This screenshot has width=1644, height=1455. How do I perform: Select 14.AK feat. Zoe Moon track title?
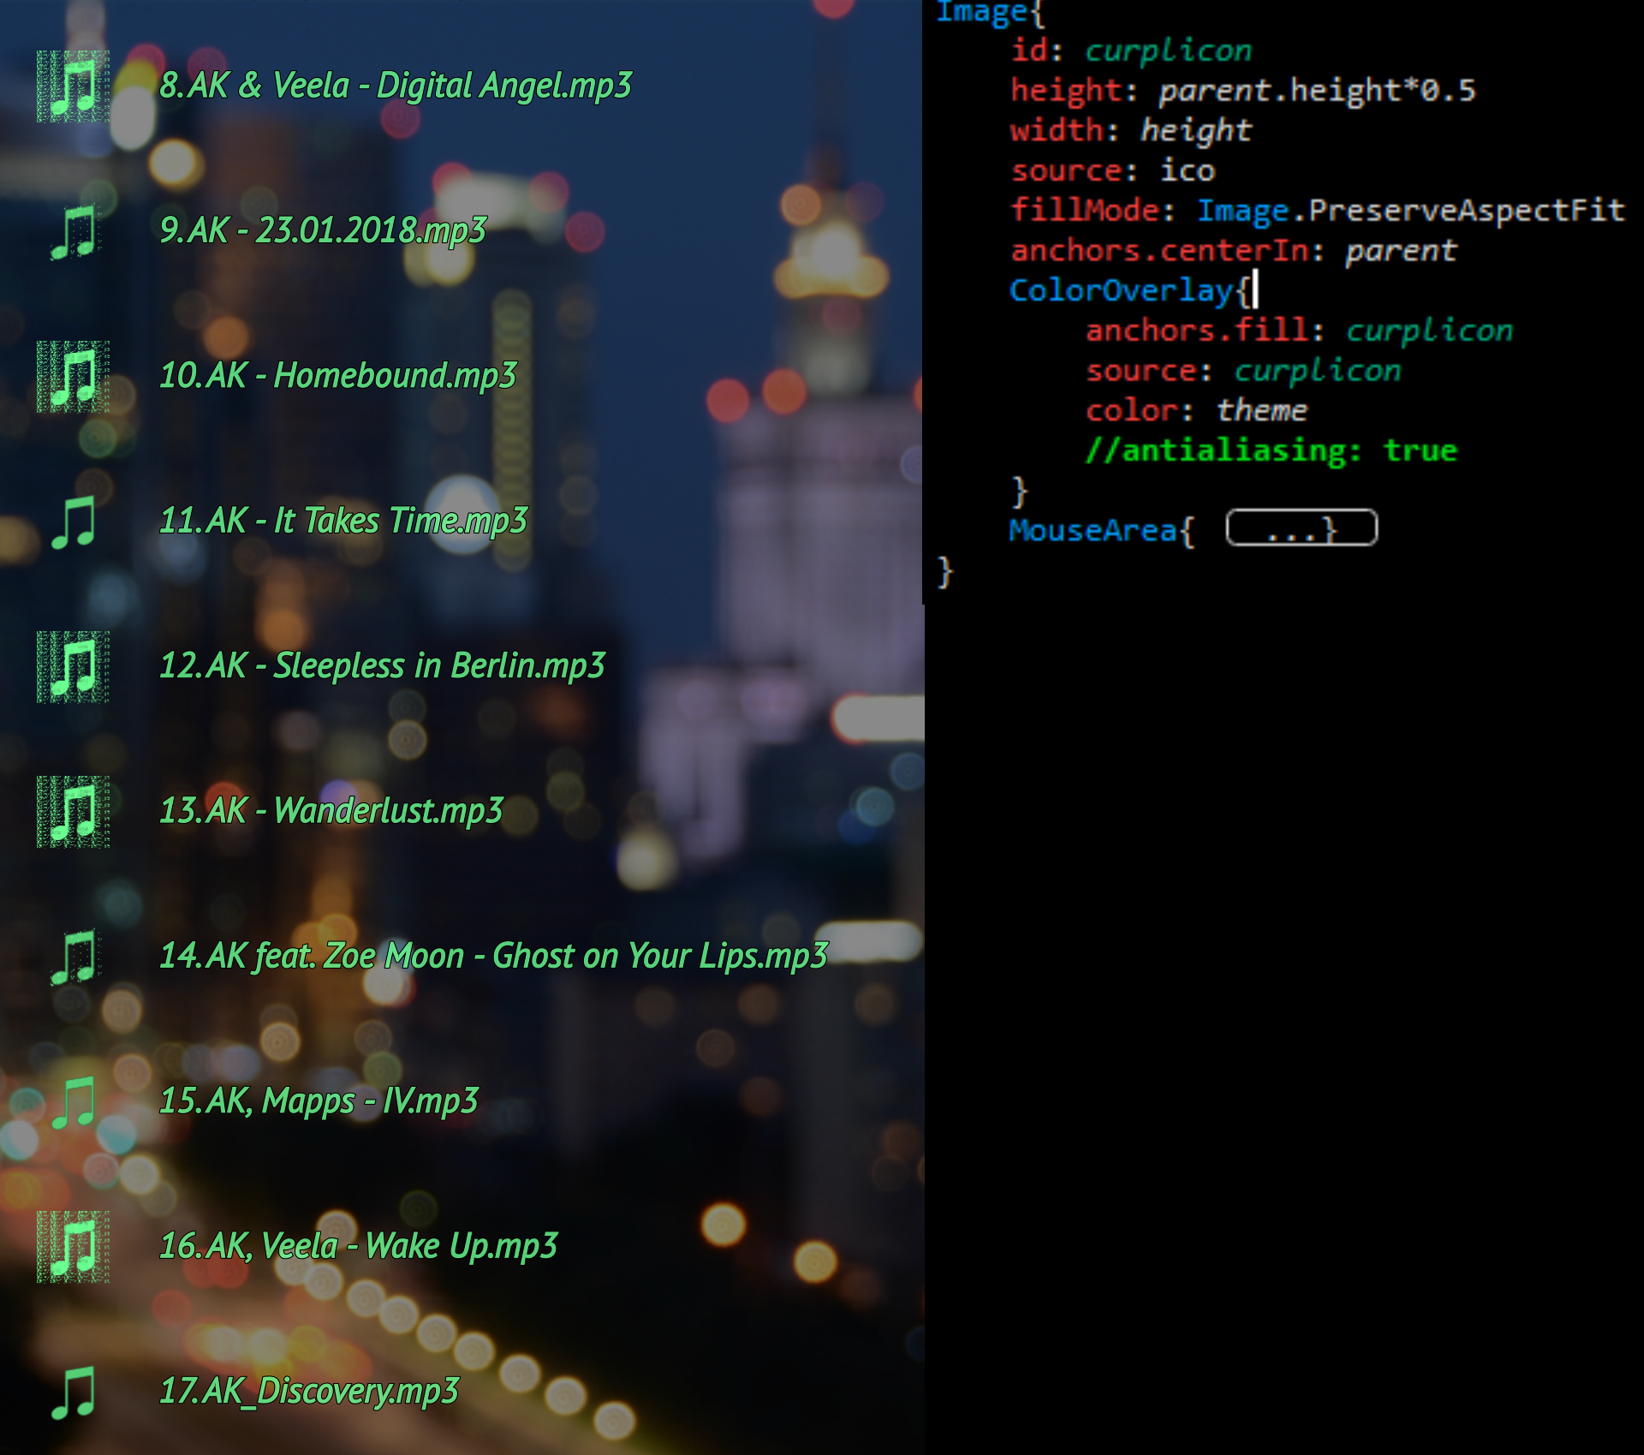tap(493, 957)
